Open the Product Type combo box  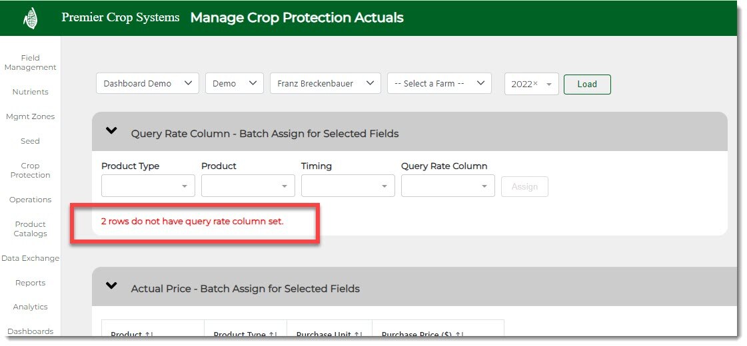(x=148, y=186)
